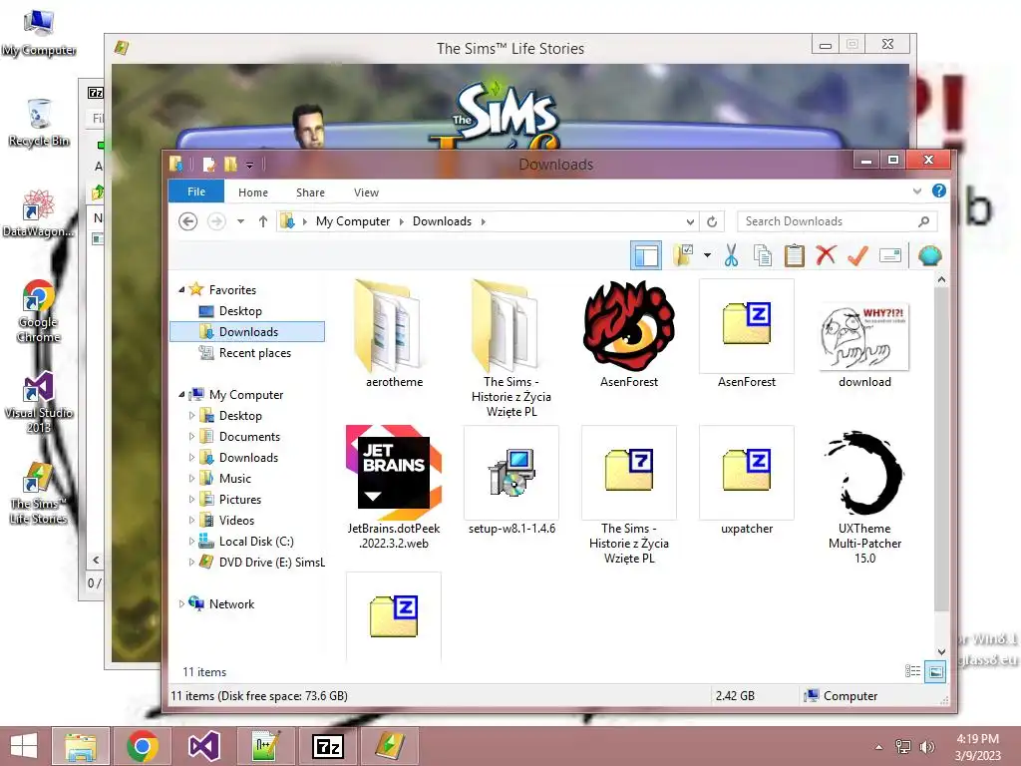Select AsenForest red eye application icon
The width and height of the screenshot is (1021, 766).
pyautogui.click(x=629, y=334)
